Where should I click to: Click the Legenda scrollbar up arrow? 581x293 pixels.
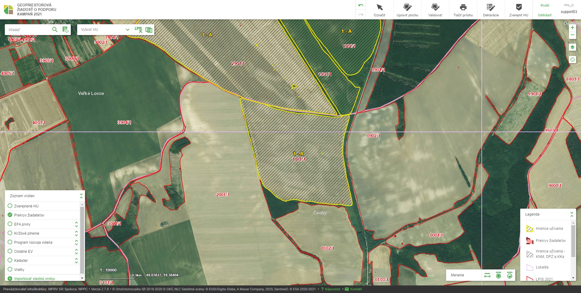[x=573, y=223]
